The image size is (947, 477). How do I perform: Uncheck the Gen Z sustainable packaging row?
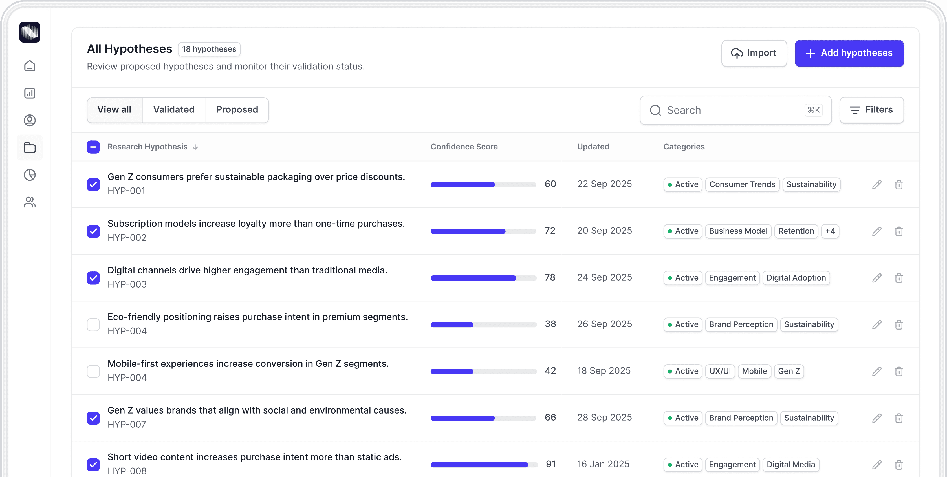tap(93, 184)
